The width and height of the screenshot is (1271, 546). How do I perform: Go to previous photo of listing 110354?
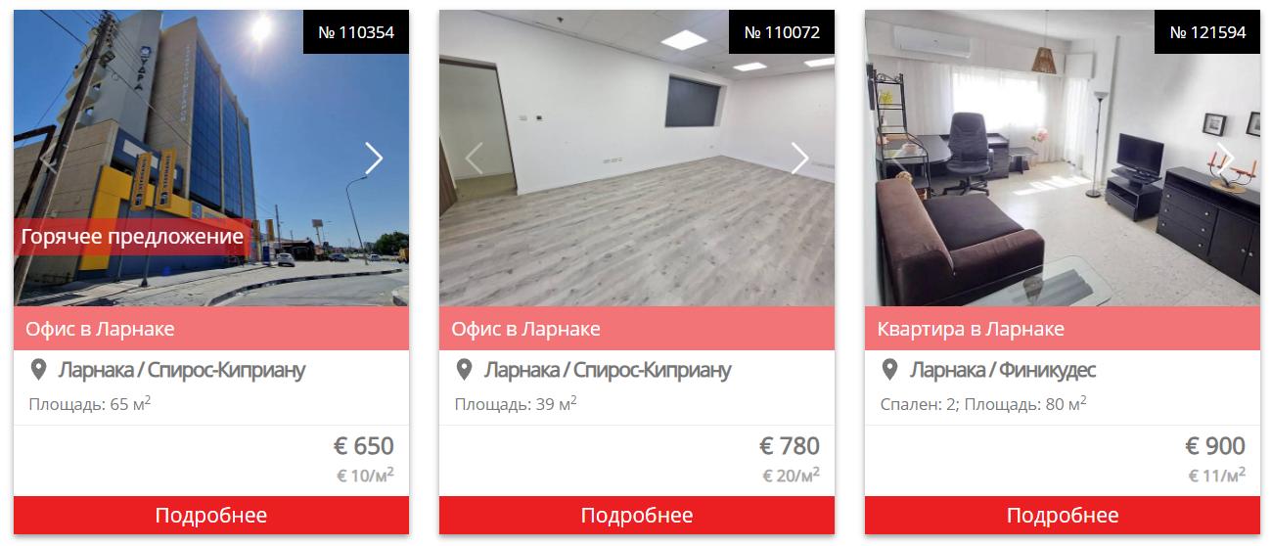(x=49, y=159)
